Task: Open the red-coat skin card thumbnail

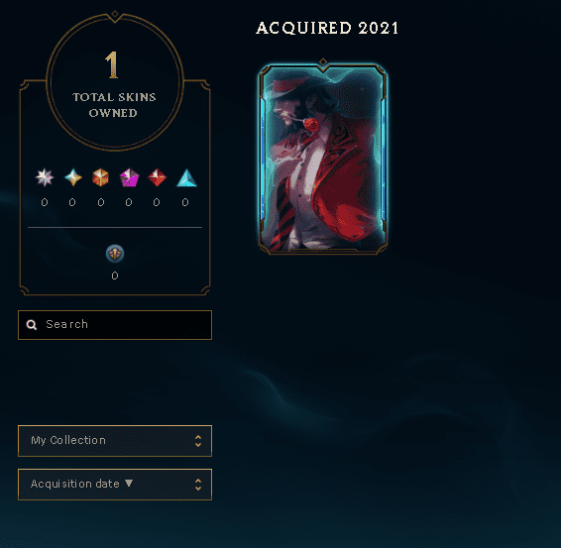Action: click(323, 159)
